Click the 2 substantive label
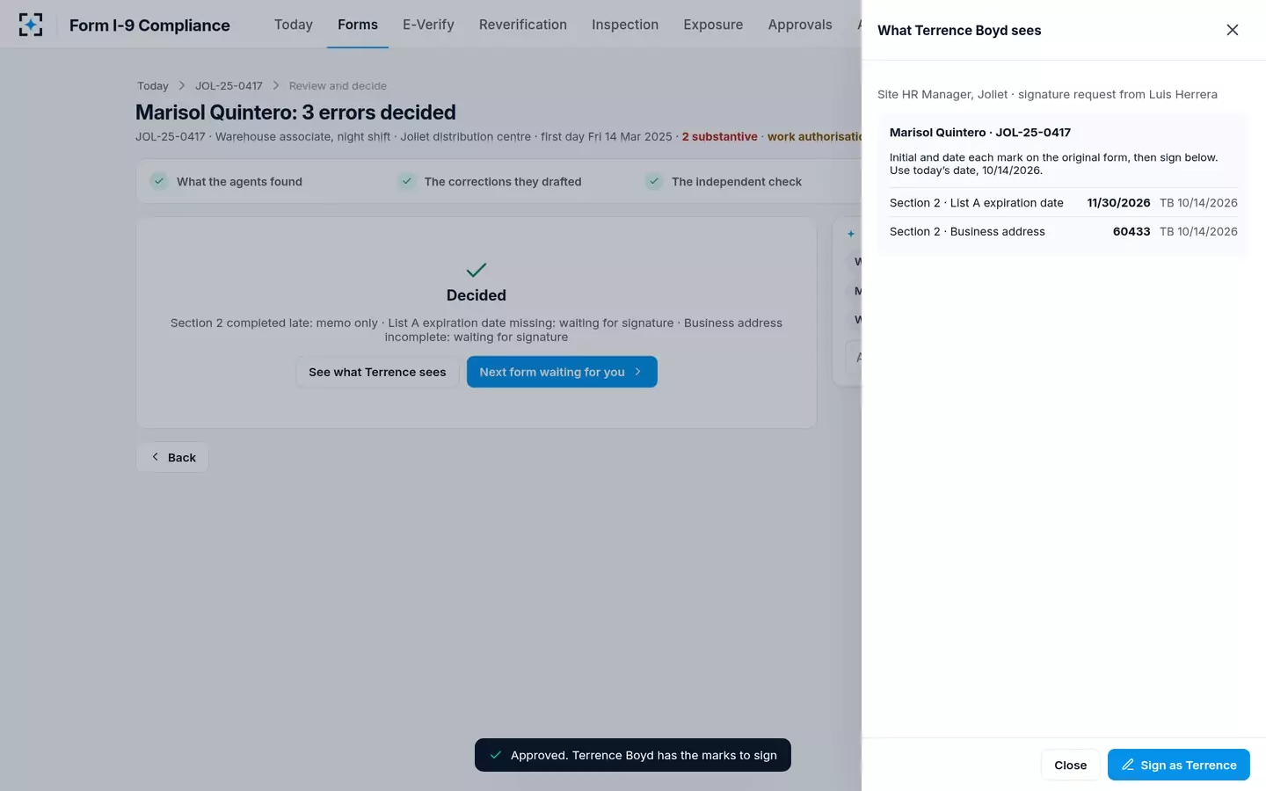Screen dimensions: 1266x791 point(719,136)
